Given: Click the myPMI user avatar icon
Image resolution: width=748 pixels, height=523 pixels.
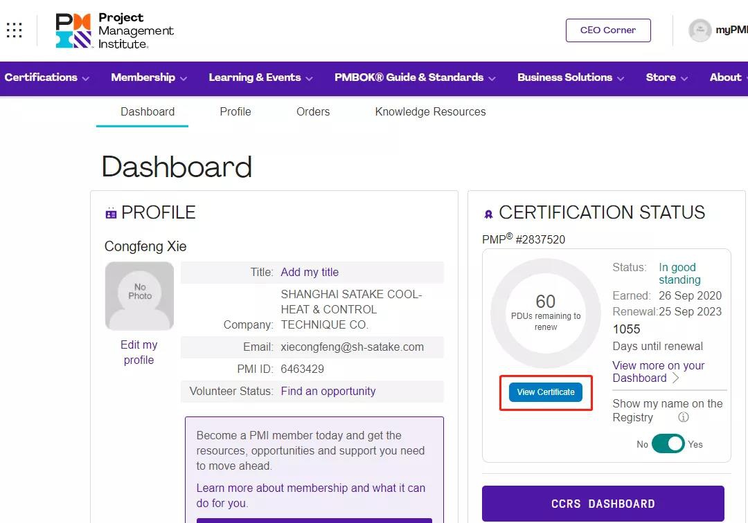Looking at the screenshot, I should coord(700,30).
